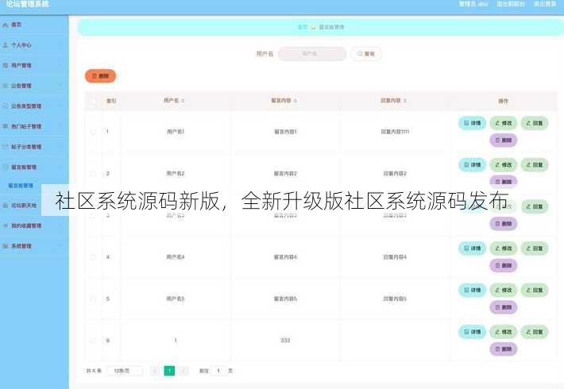Sort by the 回复内容 column arrows
The height and width of the screenshot is (389, 564).
pyautogui.click(x=405, y=101)
